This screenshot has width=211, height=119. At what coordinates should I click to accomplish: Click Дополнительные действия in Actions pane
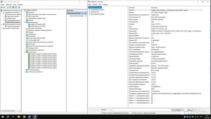coord(77,16)
